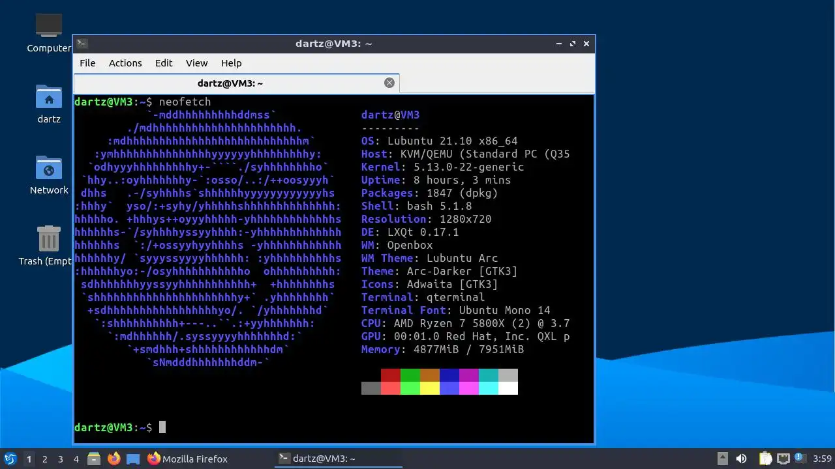Click the 'Terminal: qterminal' line
Screen dimensions: 835x469
[x=423, y=297]
